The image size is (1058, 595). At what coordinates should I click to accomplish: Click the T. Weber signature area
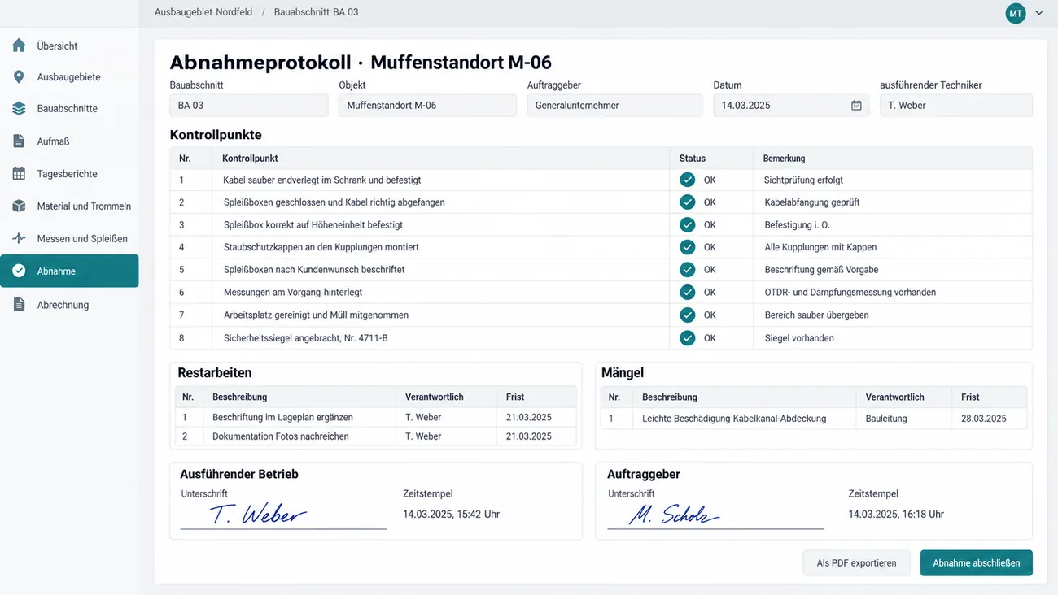pos(283,515)
